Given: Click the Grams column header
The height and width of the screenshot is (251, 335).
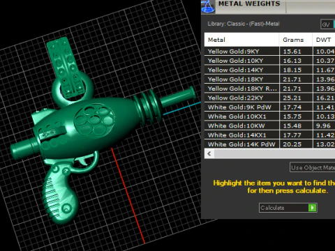Looking at the screenshot, I should [x=296, y=40].
